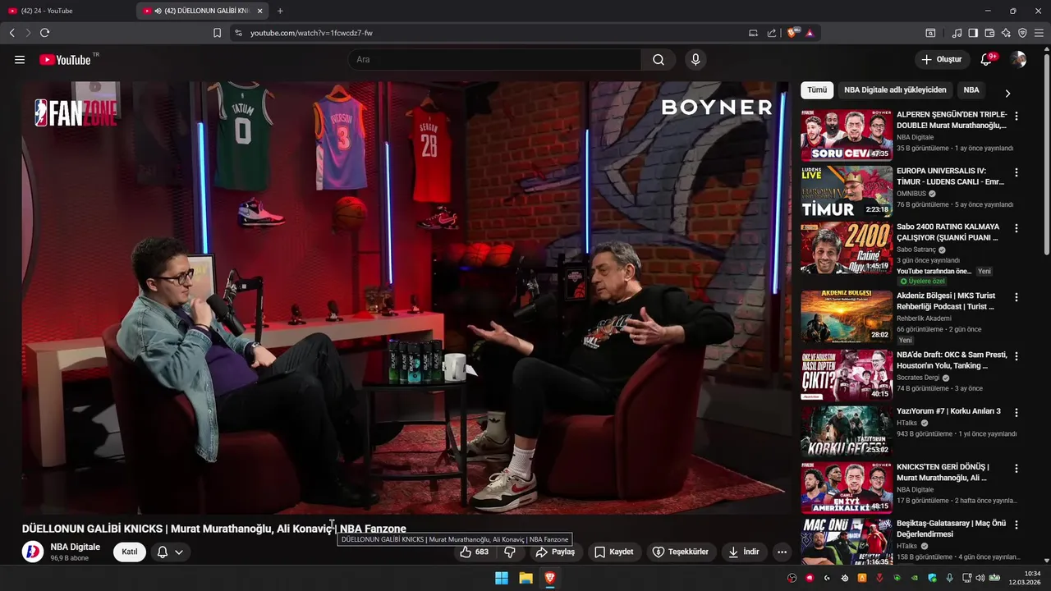Open Brave browser taskbar icon
This screenshot has height=591, width=1051.
(550, 578)
